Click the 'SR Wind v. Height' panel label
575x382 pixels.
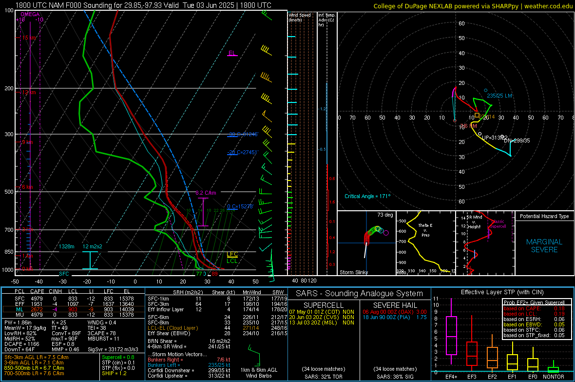475,222
